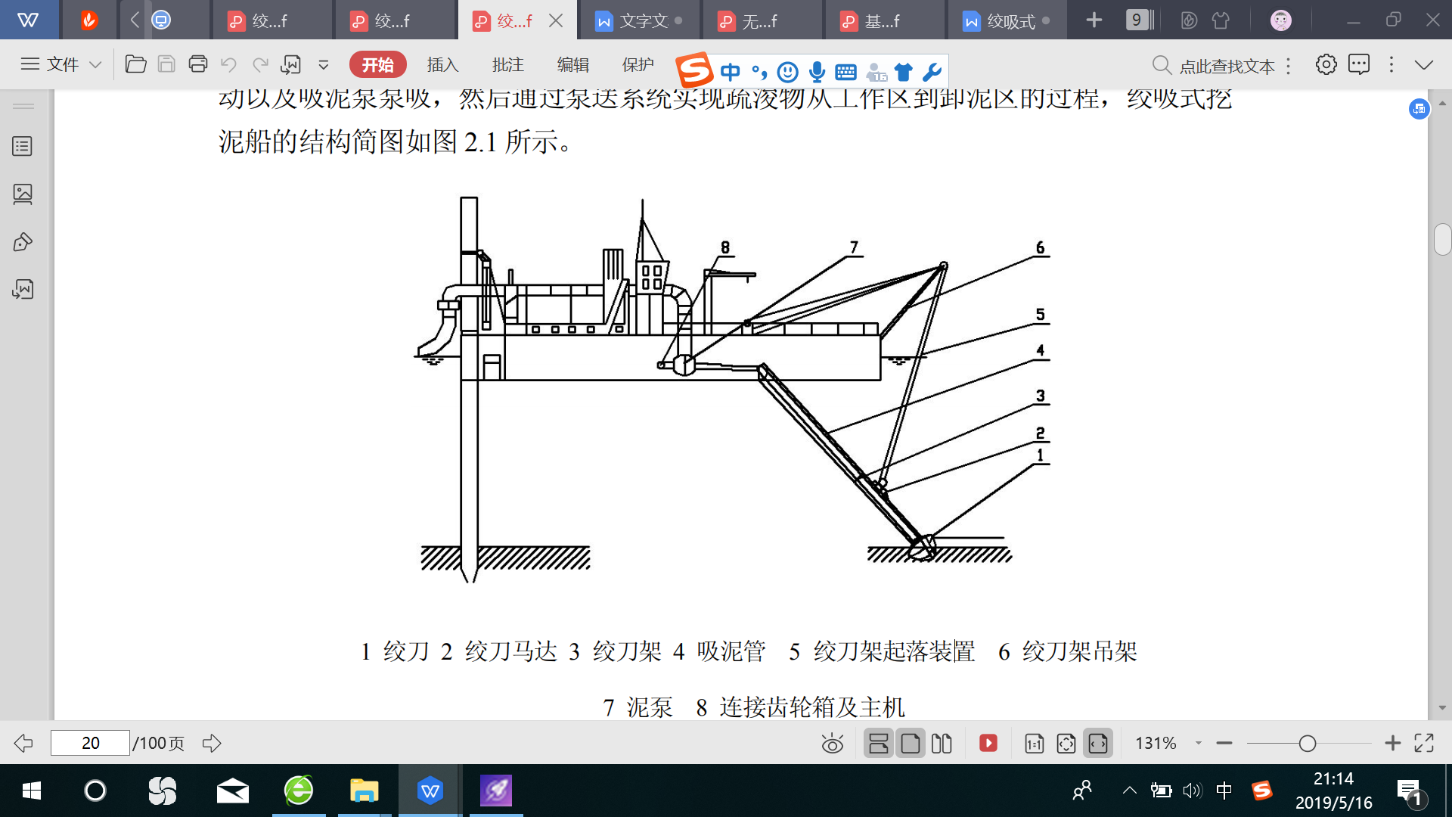Expand quick access toolbar dropdown
This screenshot has width=1452, height=817.
(x=324, y=64)
